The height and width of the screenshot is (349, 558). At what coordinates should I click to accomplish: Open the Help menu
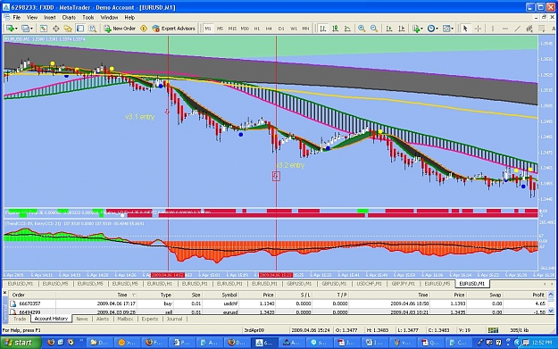click(129, 18)
